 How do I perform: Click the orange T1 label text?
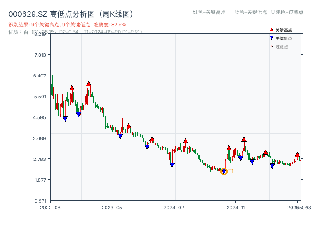click(231, 171)
